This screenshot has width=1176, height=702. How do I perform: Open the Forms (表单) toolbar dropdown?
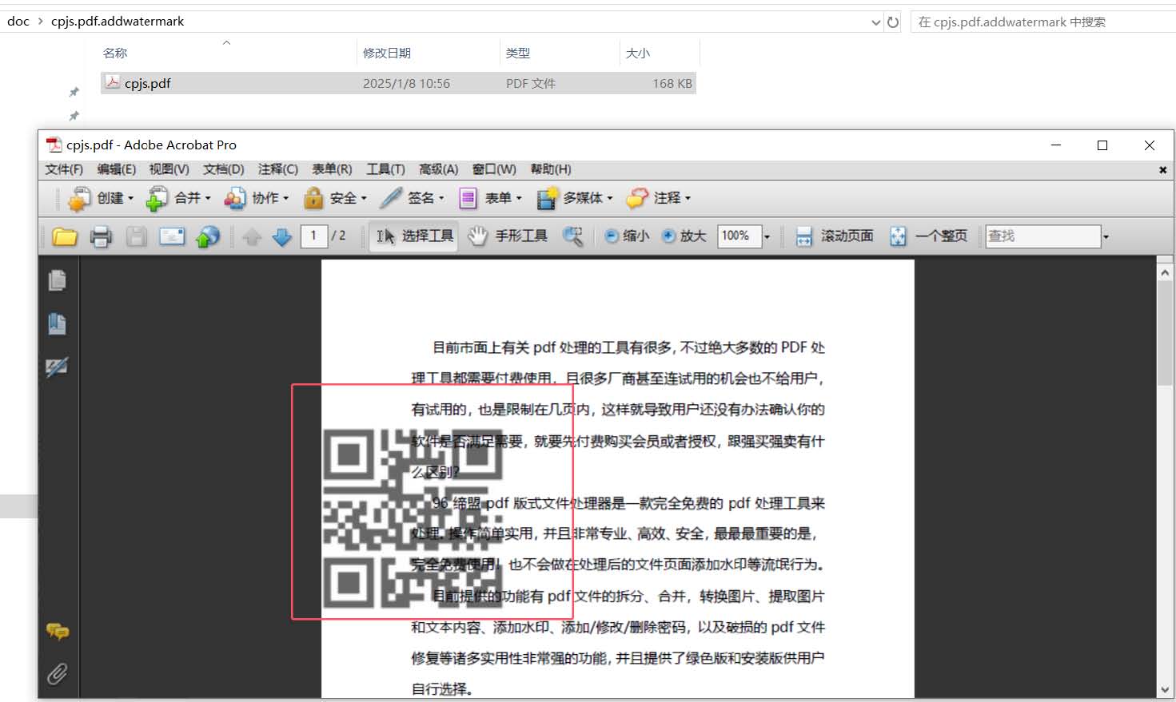[x=490, y=198]
